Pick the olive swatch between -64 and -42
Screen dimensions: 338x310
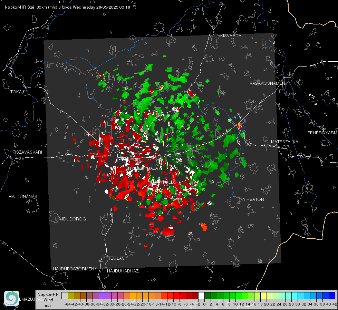point(71,296)
